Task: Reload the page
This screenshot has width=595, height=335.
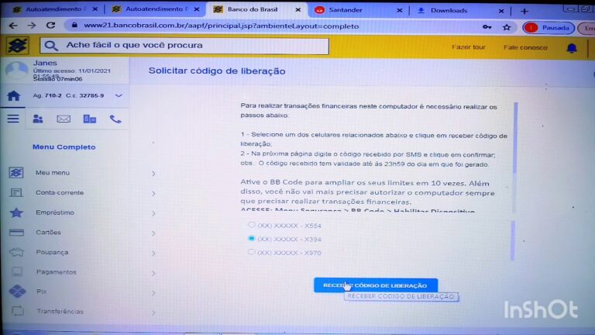Action: (50, 26)
